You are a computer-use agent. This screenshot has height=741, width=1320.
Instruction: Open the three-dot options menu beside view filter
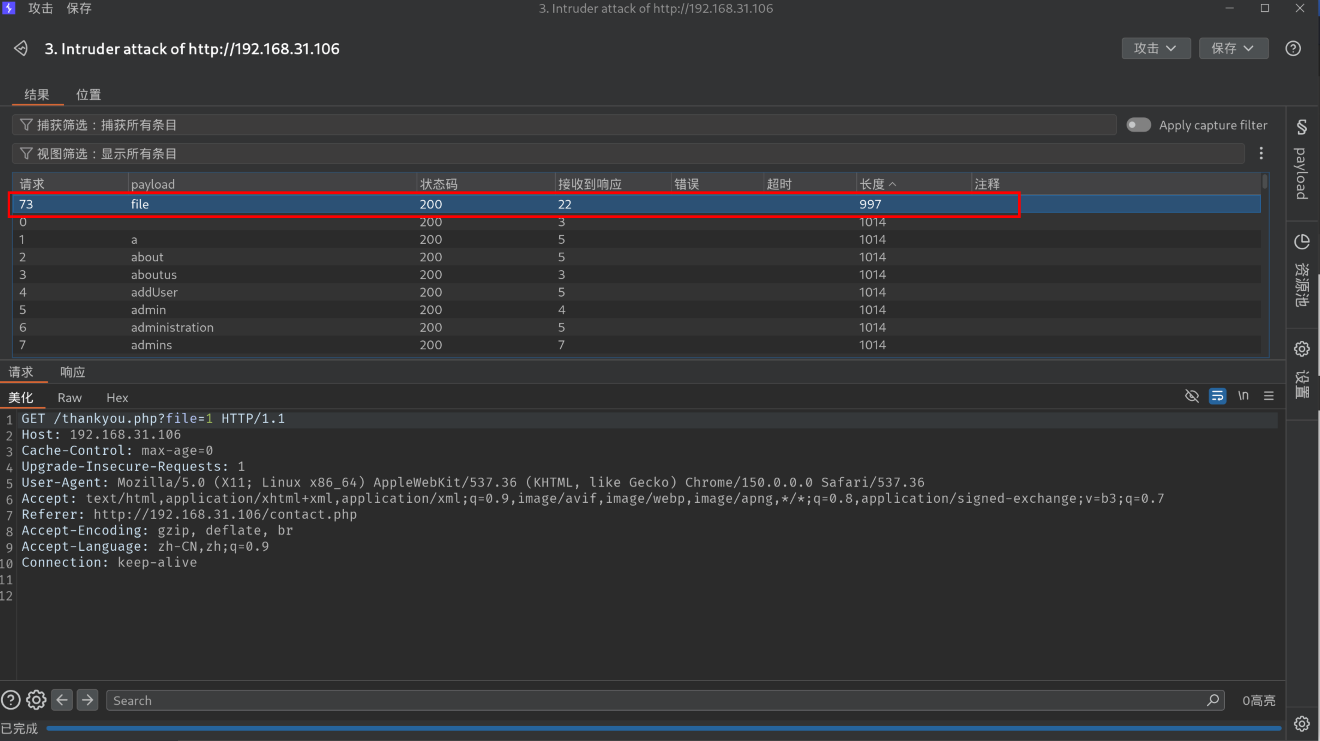pyautogui.click(x=1261, y=153)
